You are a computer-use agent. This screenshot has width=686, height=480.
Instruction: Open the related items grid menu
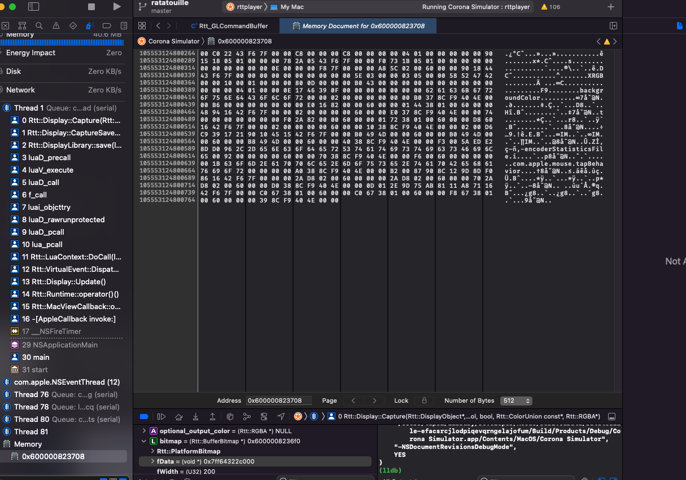[142, 26]
